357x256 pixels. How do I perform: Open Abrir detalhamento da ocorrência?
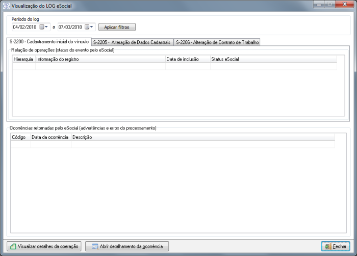(x=127, y=246)
